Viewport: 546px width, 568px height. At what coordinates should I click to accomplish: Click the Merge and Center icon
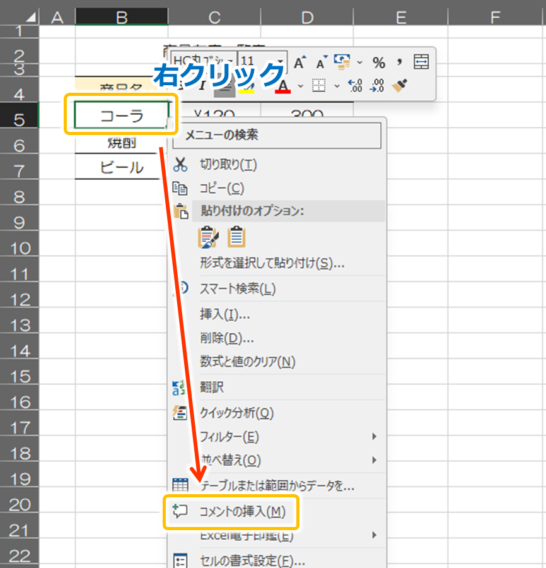(x=421, y=62)
